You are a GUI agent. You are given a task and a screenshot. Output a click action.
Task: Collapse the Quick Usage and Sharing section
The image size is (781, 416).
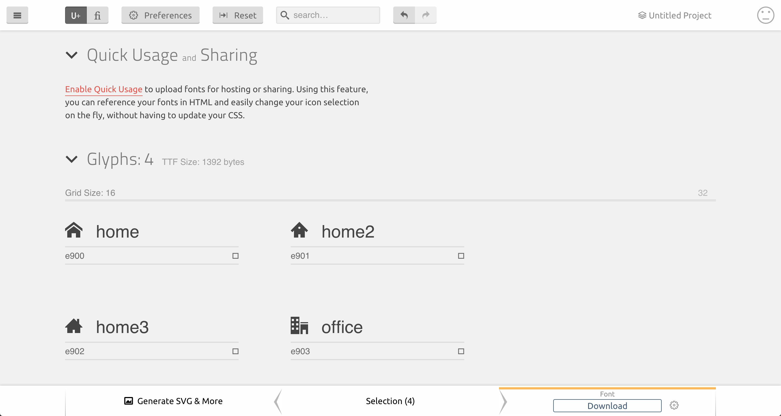coord(72,55)
